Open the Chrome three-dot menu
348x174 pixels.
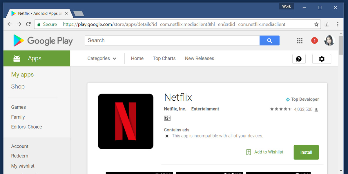click(x=338, y=24)
